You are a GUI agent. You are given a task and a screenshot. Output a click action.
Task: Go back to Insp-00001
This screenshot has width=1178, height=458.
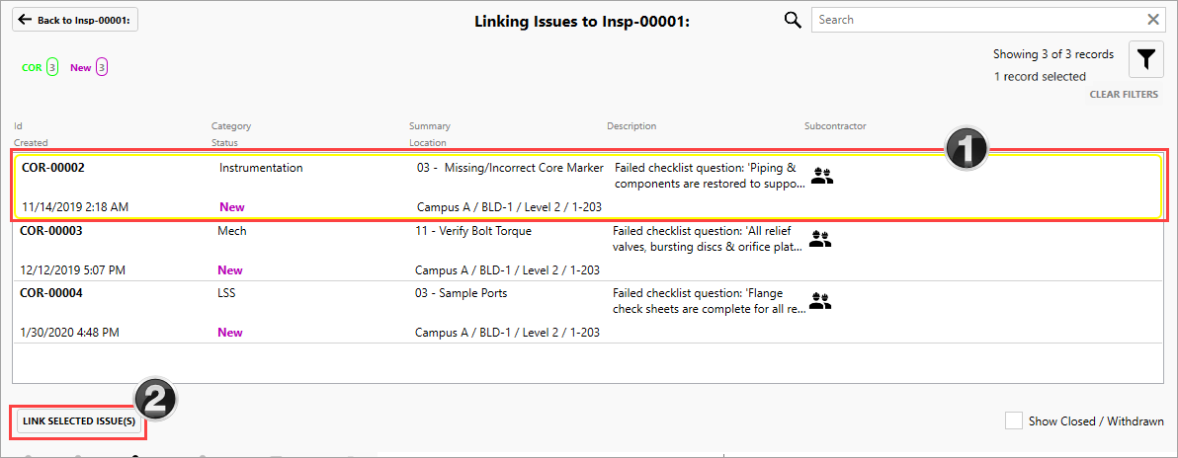click(75, 20)
